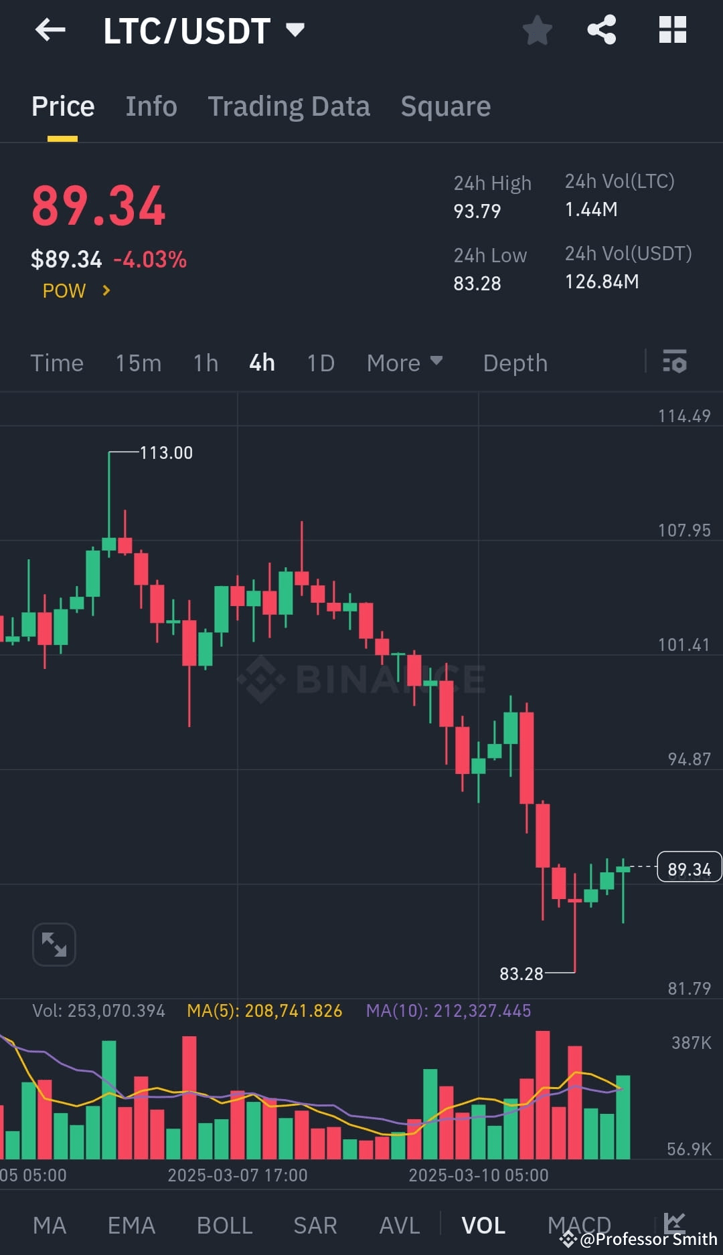
Task: Select the 1D timeframe
Action: (x=320, y=363)
